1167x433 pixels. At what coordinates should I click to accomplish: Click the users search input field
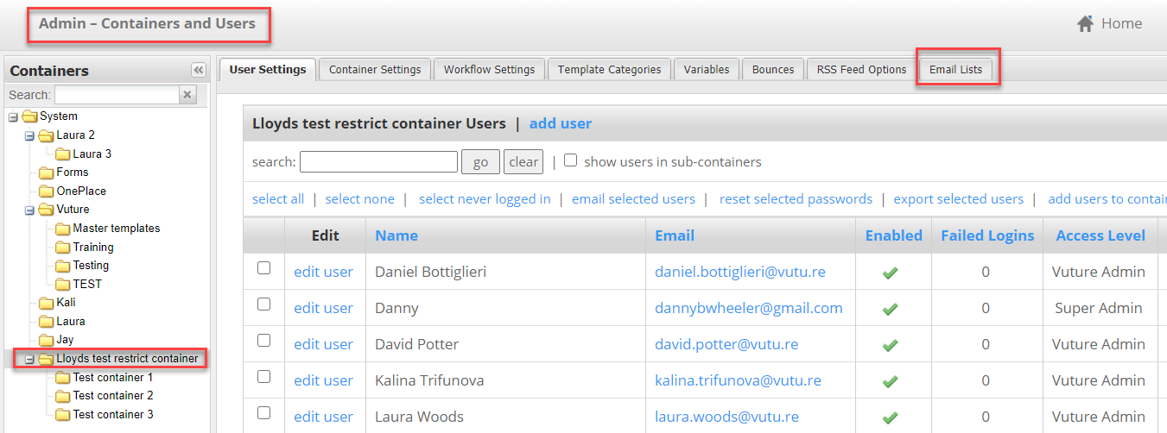point(378,162)
